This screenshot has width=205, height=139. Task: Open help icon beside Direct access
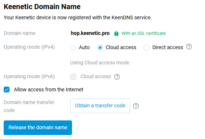(x=189, y=47)
